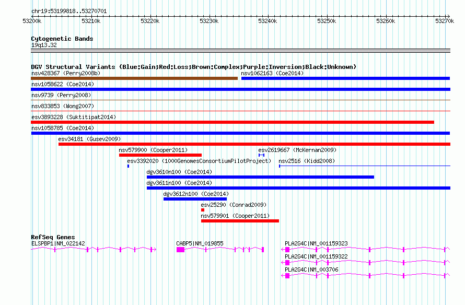Click the ruler end arrow near 53270k
The height and width of the screenshot is (305, 465).
click(448, 16)
